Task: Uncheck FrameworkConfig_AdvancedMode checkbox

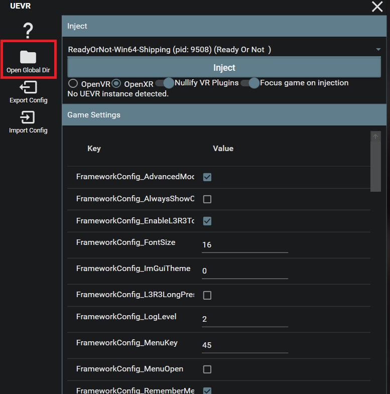Action: click(x=207, y=177)
